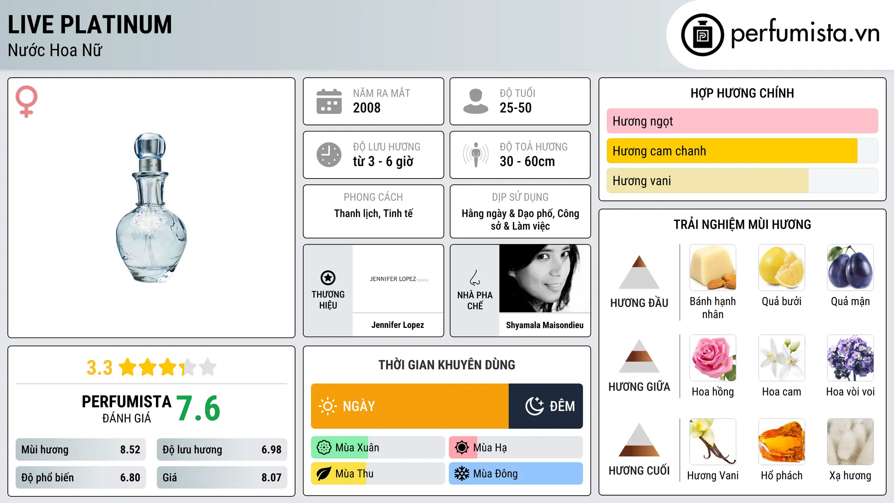Click the longevity value từ 3 - 6 giờ
Image resolution: width=894 pixels, height=503 pixels.
click(383, 162)
